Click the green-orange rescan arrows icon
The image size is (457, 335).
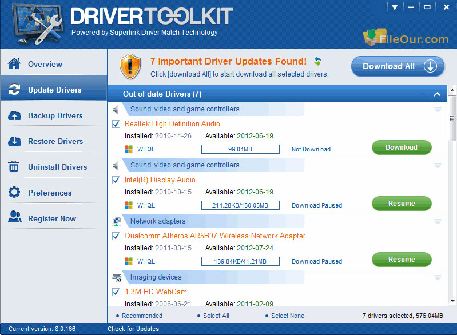coord(317,61)
